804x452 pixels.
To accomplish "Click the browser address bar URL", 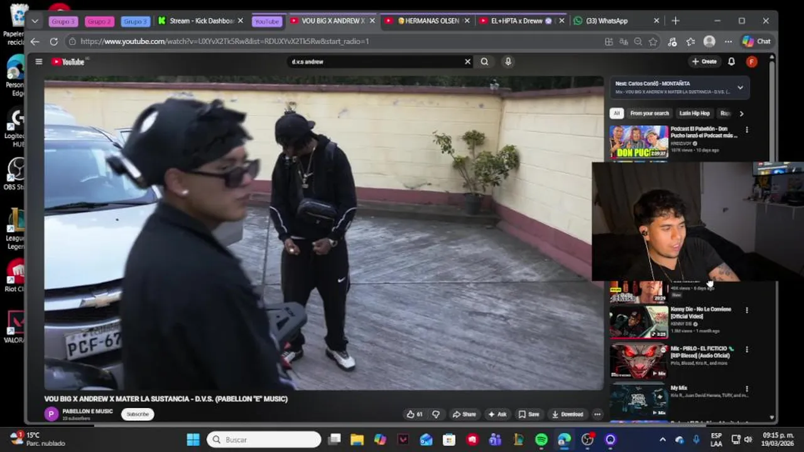I will click(224, 41).
